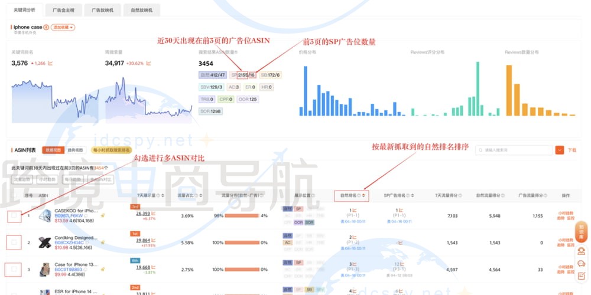Show help for 流量分布 column
The image size is (591, 295).
[x=262, y=196]
